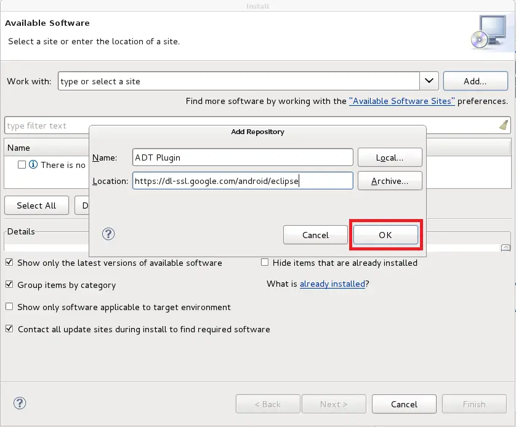The image size is (516, 427).
Task: Click the Name column header
Action: pos(47,148)
